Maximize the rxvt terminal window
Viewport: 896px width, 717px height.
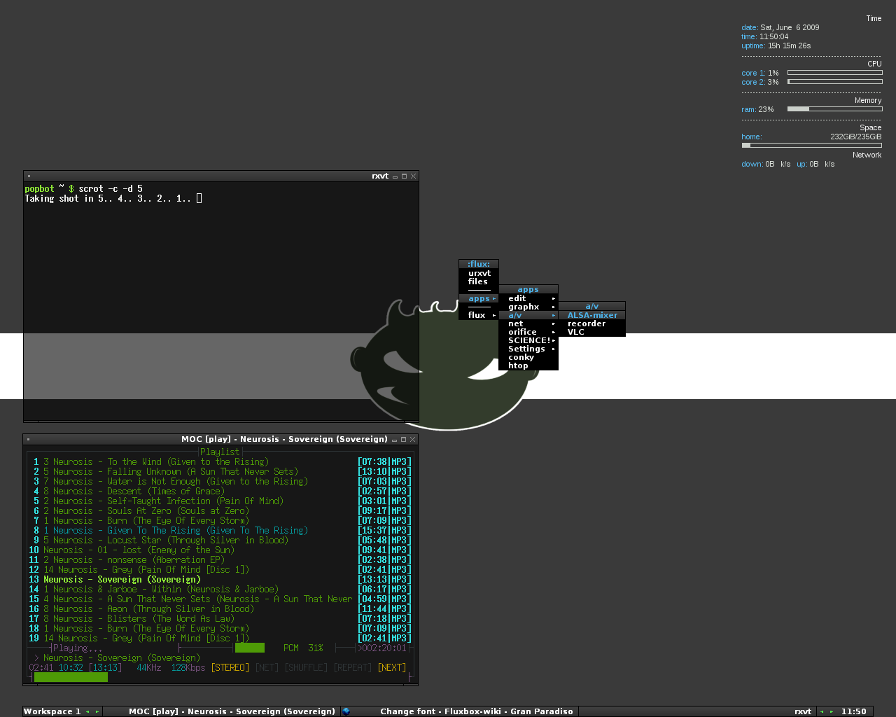click(x=404, y=176)
